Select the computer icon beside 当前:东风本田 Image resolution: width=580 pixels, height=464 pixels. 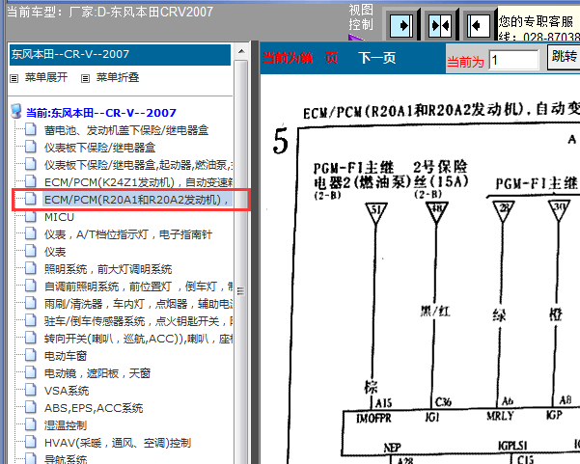(16, 111)
